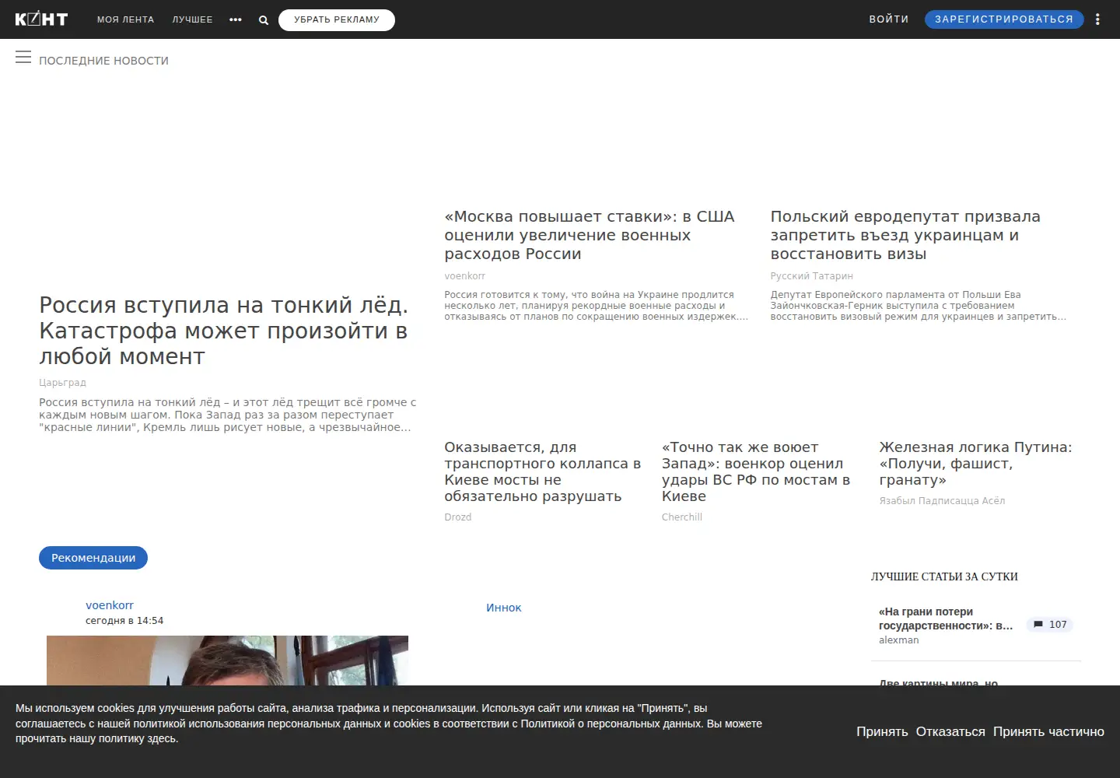Viewport: 1120px width, 778px height.
Task: Open the vertical dots options menu
Action: pyautogui.click(x=1097, y=19)
